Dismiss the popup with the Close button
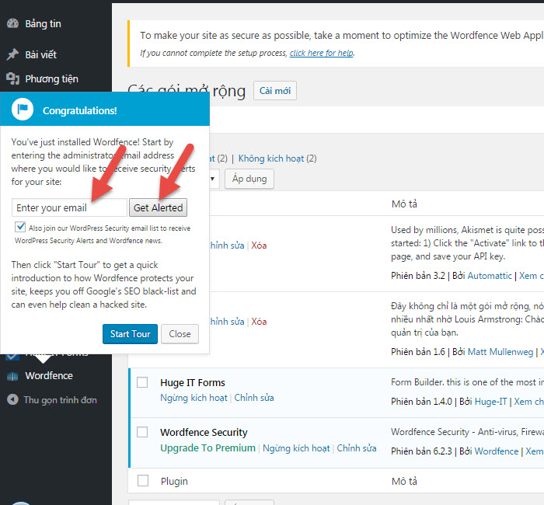Viewport: 544px width, 505px height. (180, 334)
